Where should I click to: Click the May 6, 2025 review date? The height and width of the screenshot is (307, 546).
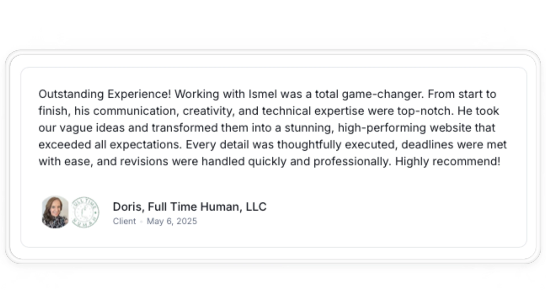172,221
